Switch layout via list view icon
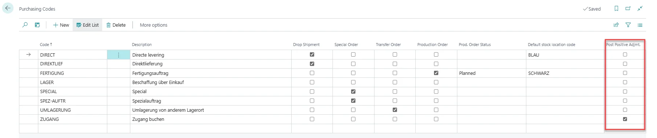This screenshot has width=657, height=138. (640, 25)
